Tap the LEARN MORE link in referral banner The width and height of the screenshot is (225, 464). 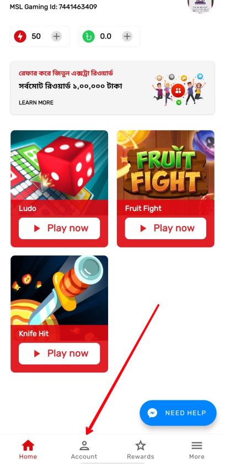click(36, 103)
